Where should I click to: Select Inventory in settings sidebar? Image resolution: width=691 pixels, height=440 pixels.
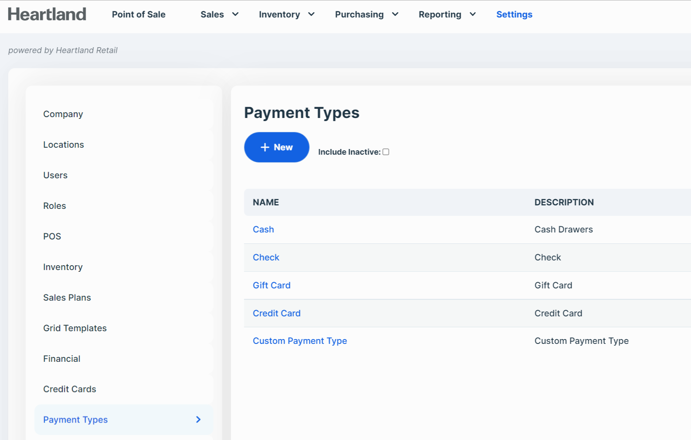pyautogui.click(x=124, y=267)
